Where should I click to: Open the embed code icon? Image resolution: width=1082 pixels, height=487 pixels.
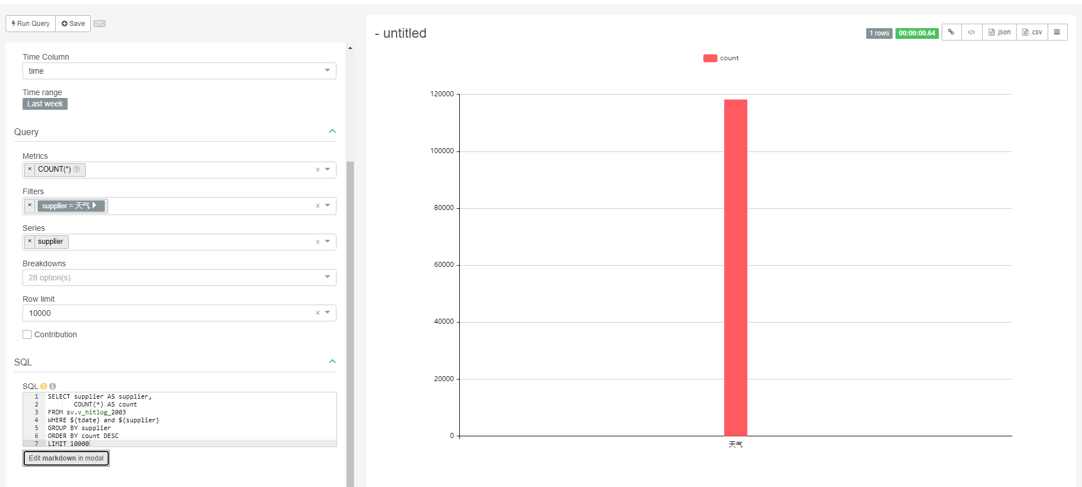point(972,32)
